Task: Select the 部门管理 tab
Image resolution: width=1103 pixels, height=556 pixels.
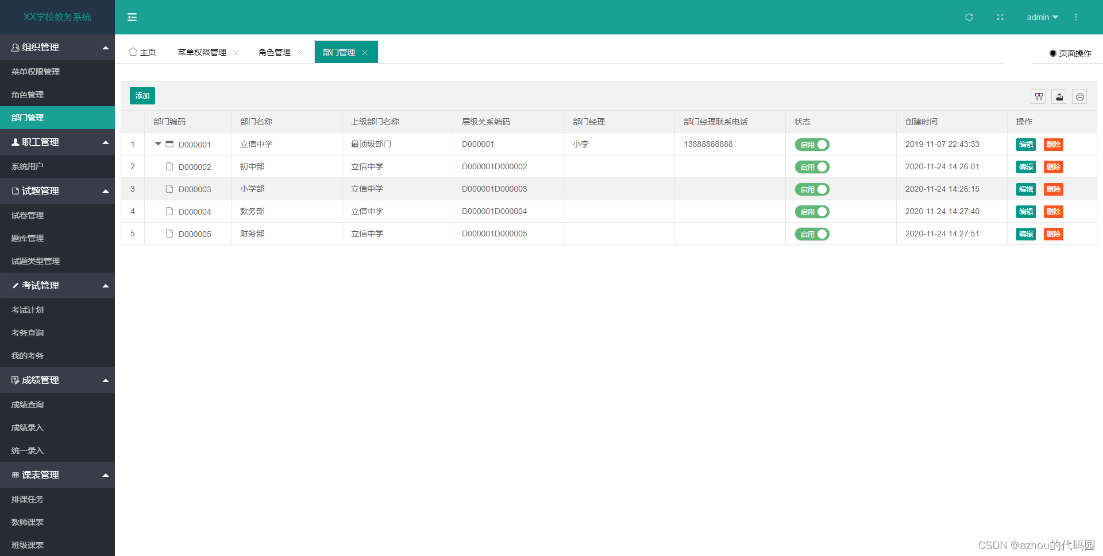Action: (339, 52)
